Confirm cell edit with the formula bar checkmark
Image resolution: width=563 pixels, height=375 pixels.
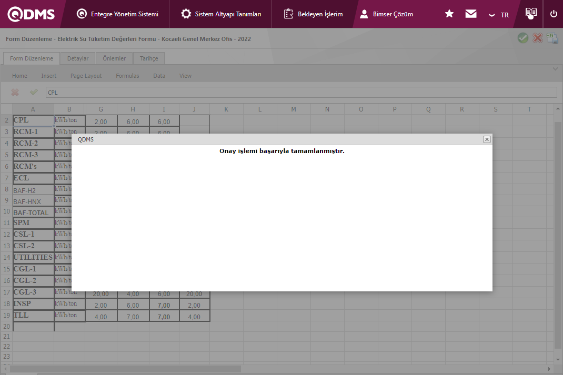(34, 92)
